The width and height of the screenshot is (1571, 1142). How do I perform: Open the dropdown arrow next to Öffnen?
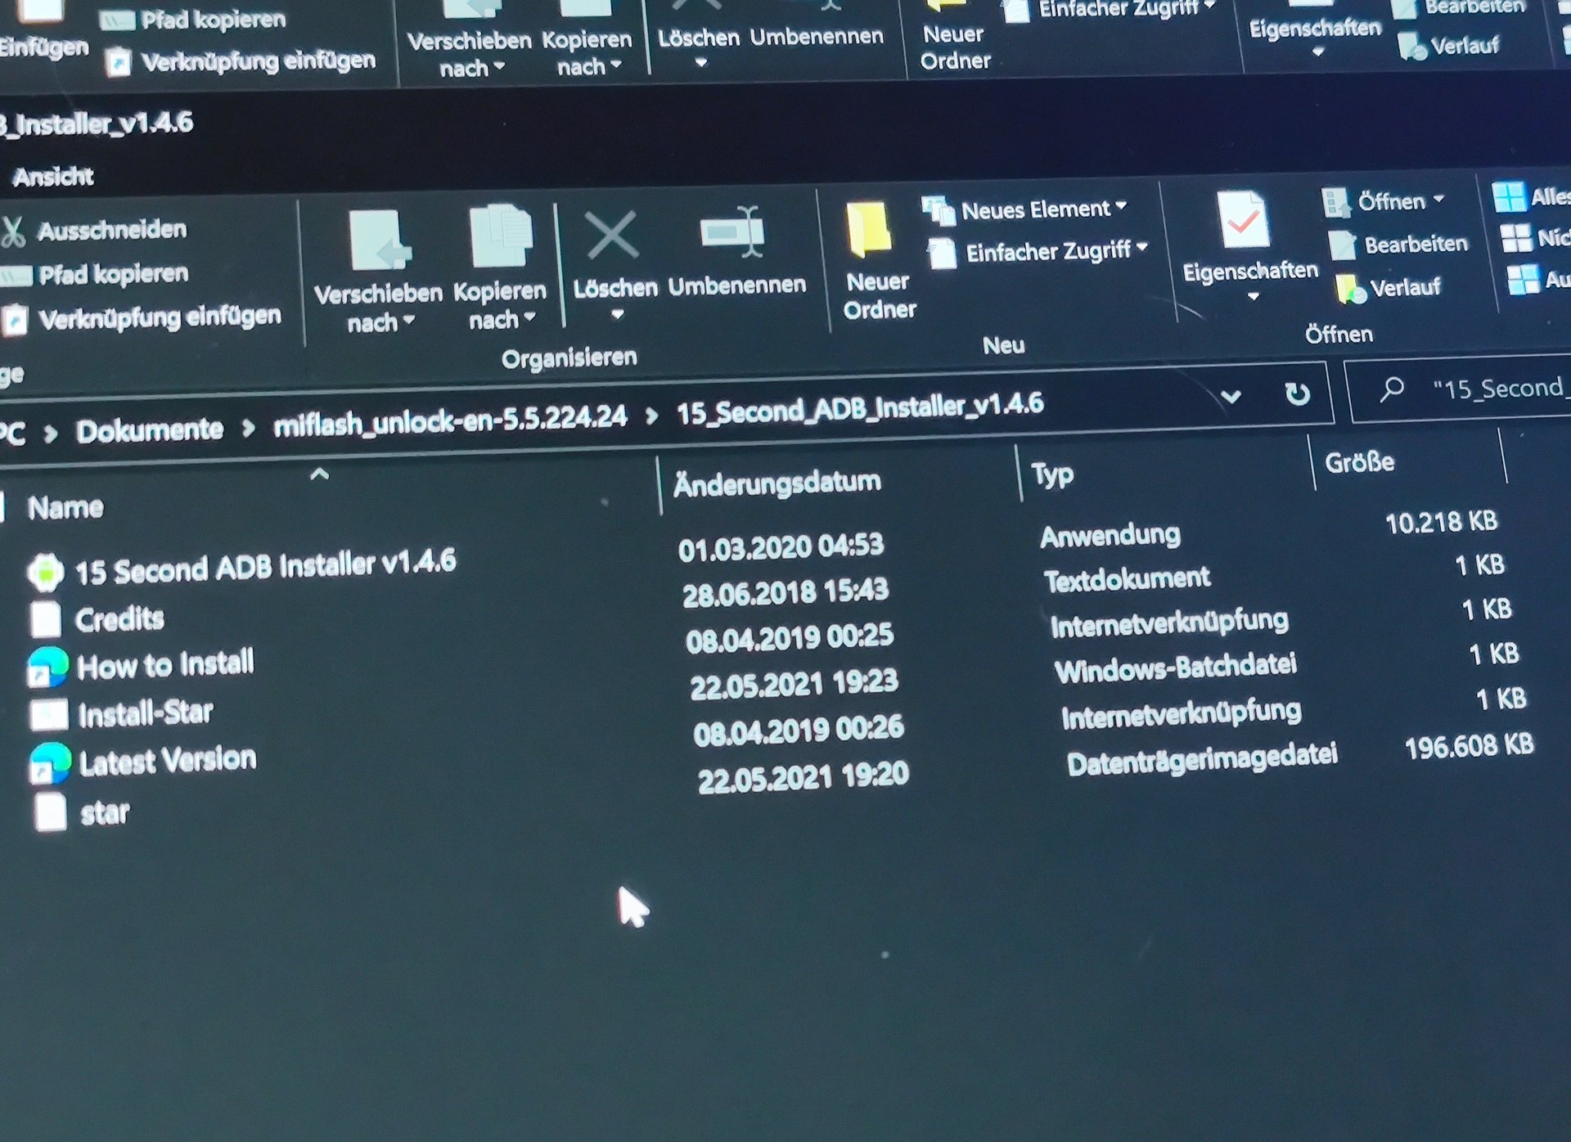tap(1438, 199)
